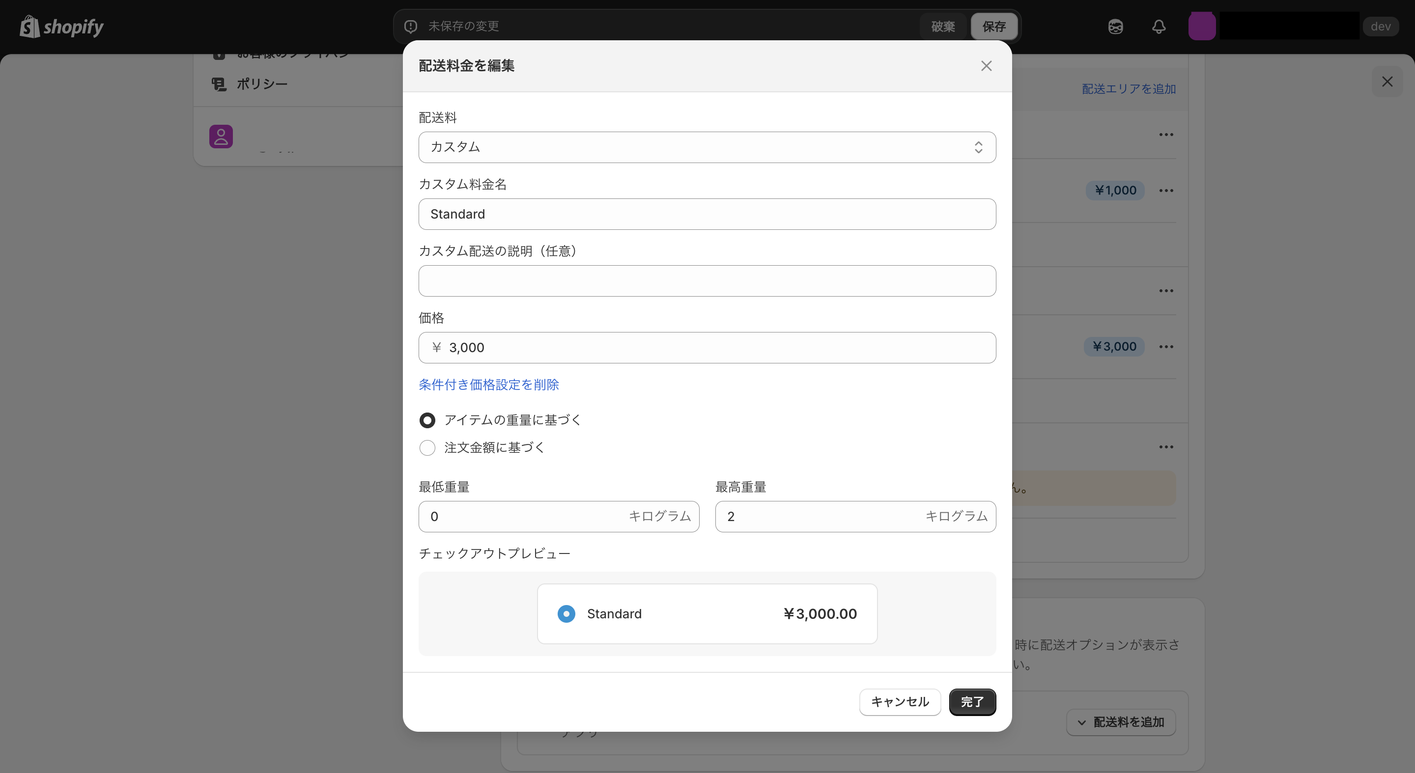
Task: Open the ellipsis menu beside ¥3,000
Action: tap(1167, 346)
